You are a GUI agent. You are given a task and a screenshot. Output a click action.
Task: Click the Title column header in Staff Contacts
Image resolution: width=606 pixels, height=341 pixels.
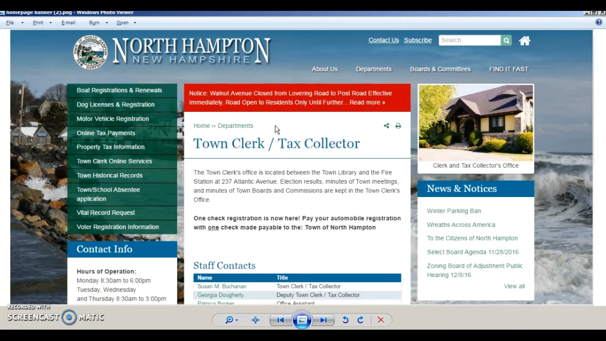282,278
